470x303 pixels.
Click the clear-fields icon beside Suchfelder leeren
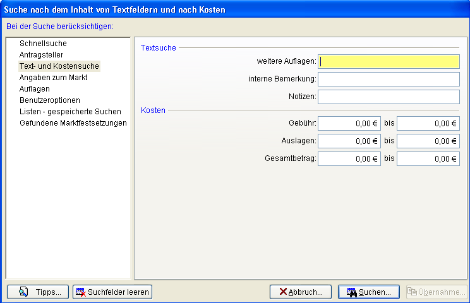80,292
